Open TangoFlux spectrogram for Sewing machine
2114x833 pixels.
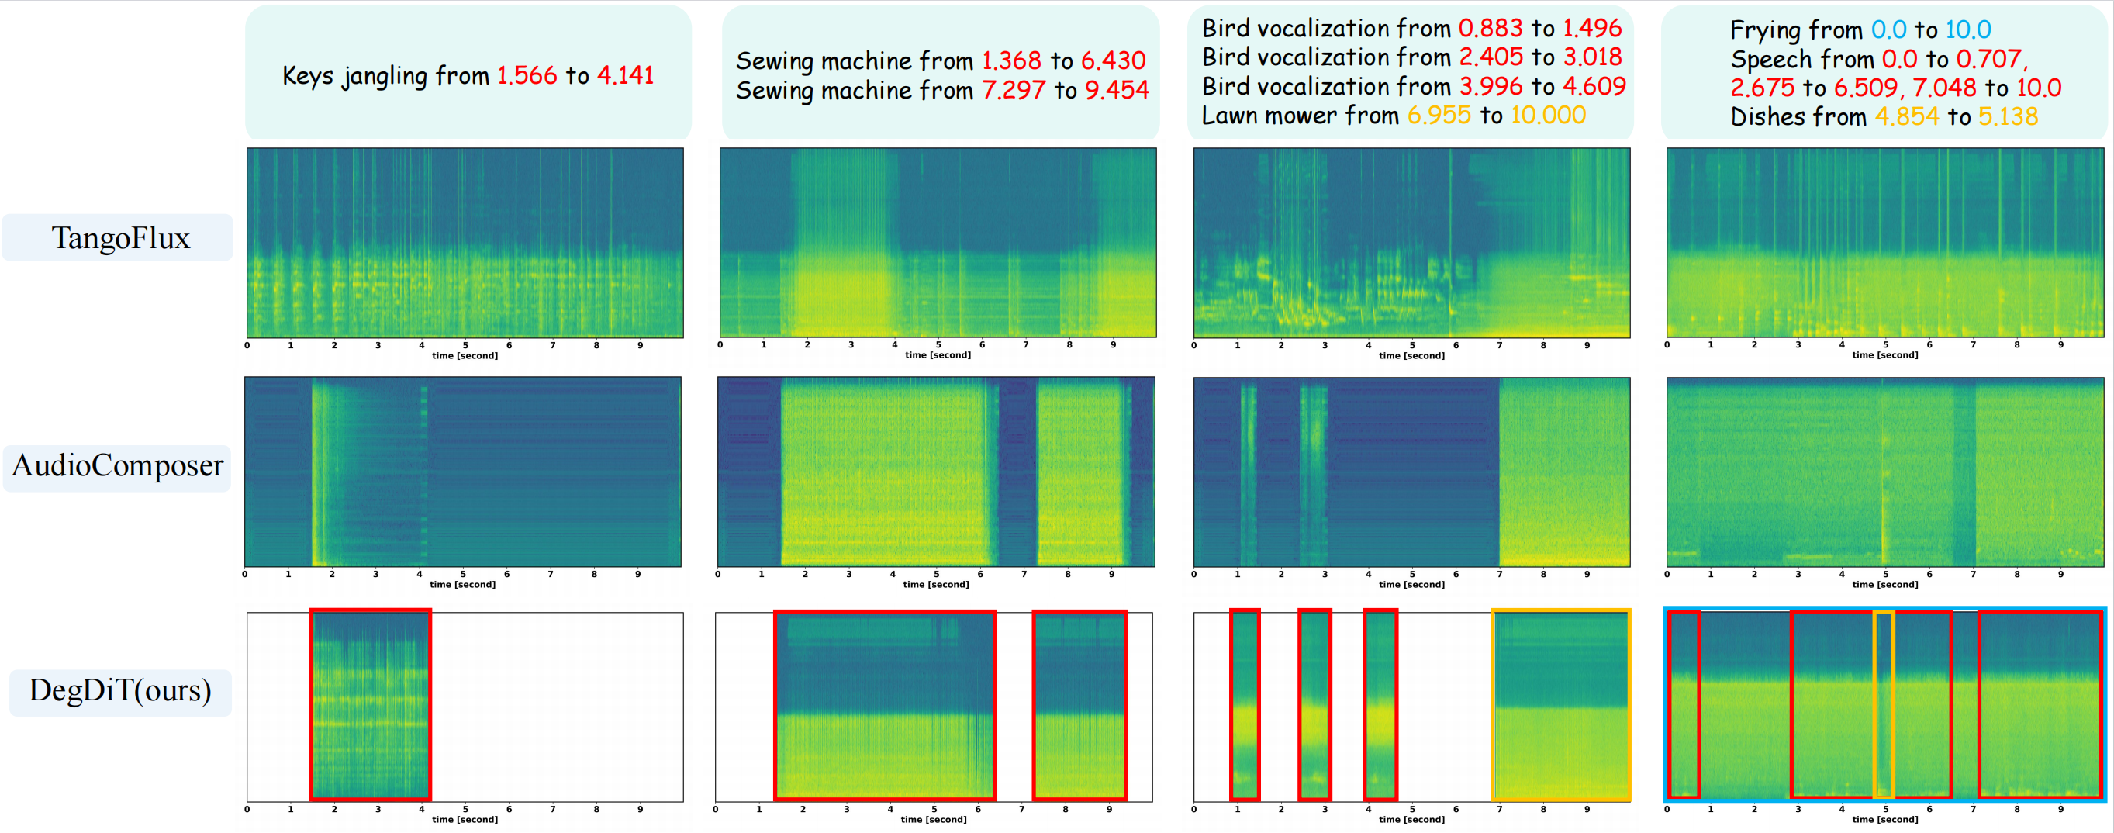tap(937, 242)
